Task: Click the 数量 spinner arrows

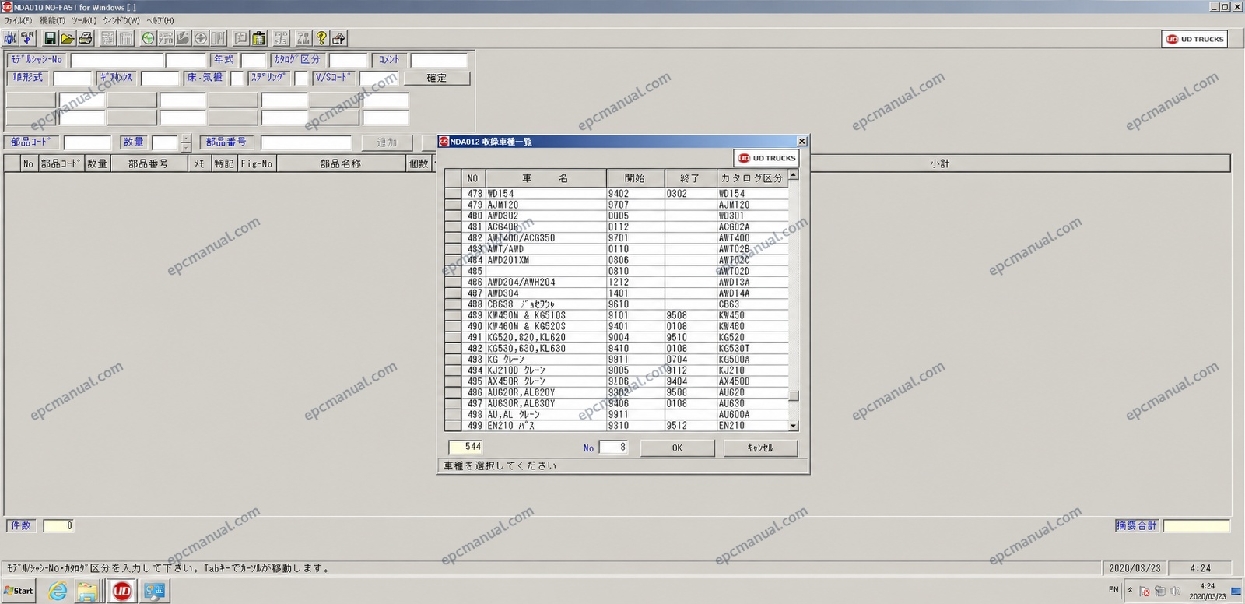Action: [x=185, y=142]
